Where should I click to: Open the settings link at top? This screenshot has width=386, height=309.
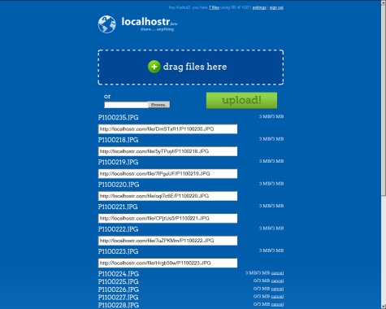(x=259, y=7)
